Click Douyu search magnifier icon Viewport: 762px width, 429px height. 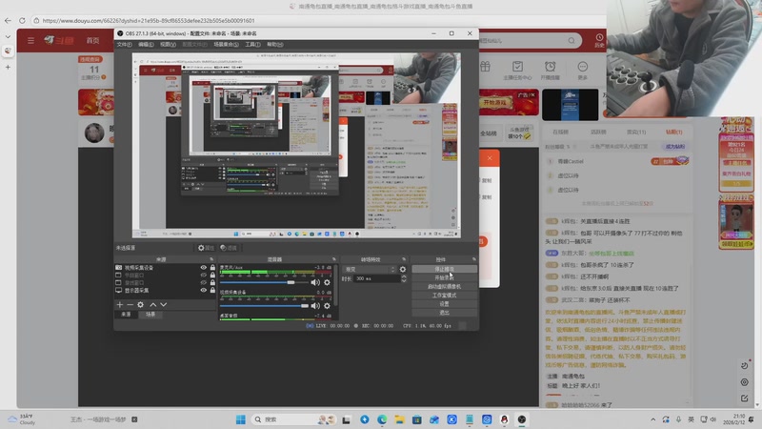tap(571, 40)
